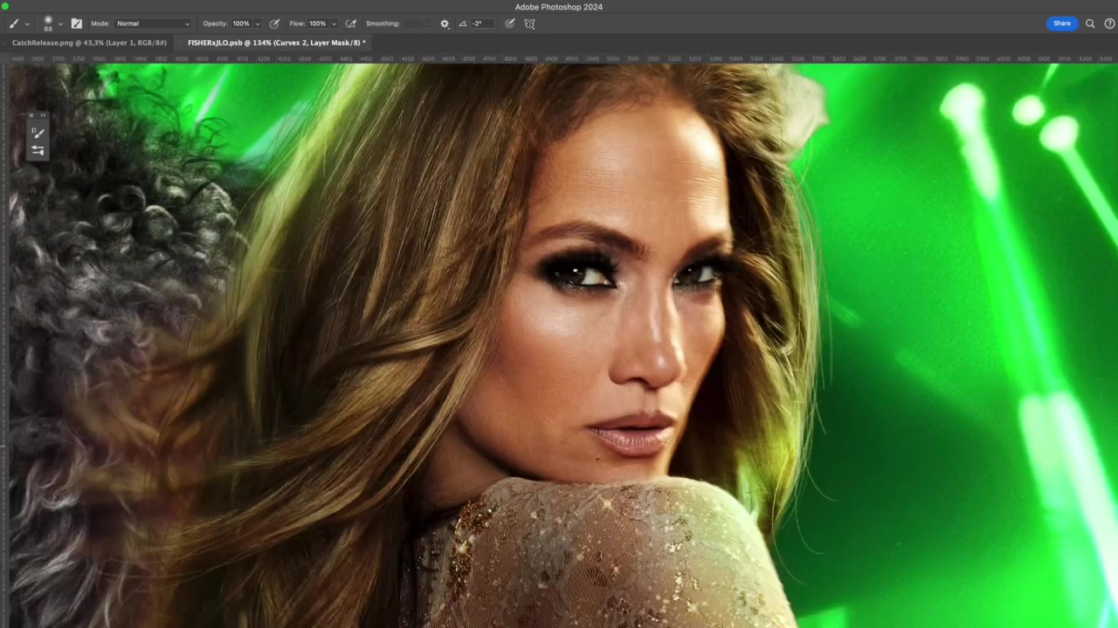Expand the Flow slider dropdown arrow
1118x628 pixels.
[x=334, y=24]
